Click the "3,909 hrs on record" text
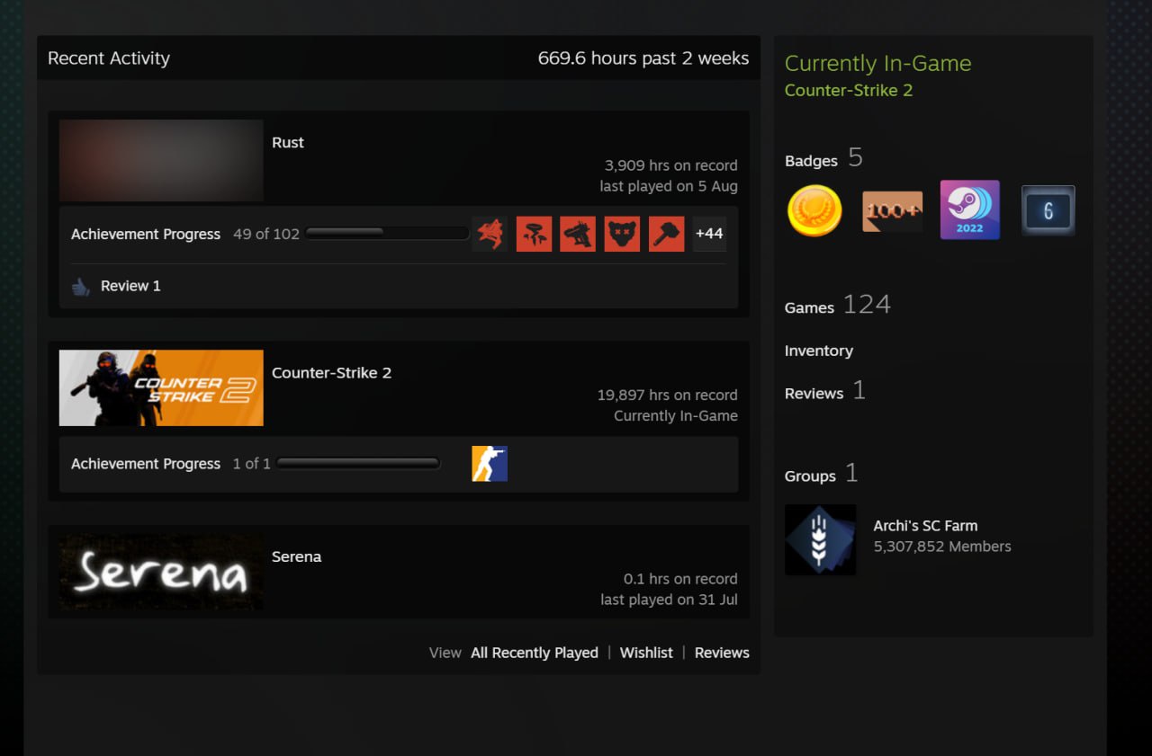 click(671, 165)
